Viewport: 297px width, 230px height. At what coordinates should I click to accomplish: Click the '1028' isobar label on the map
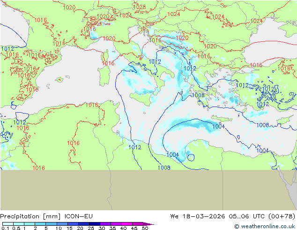(x=140, y=7)
